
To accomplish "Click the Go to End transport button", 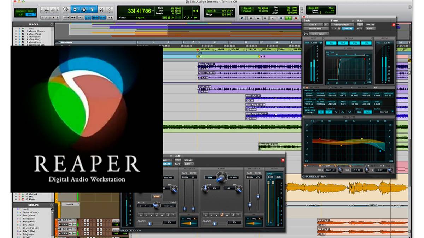I will coord(272,18).
